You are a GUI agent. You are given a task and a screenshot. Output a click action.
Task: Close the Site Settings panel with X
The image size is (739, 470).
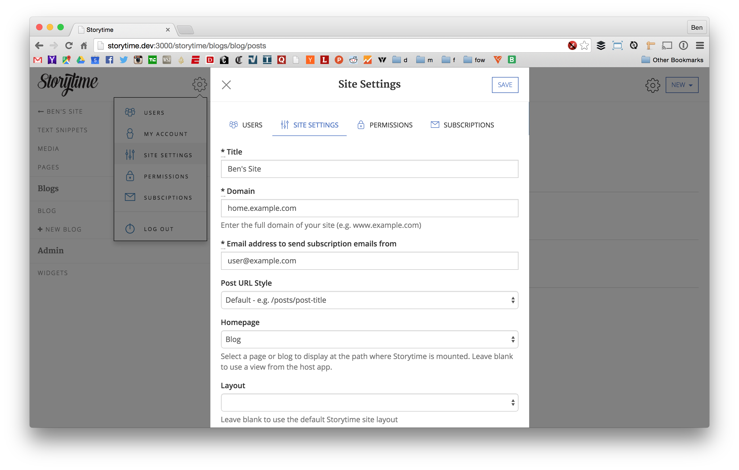[226, 85]
